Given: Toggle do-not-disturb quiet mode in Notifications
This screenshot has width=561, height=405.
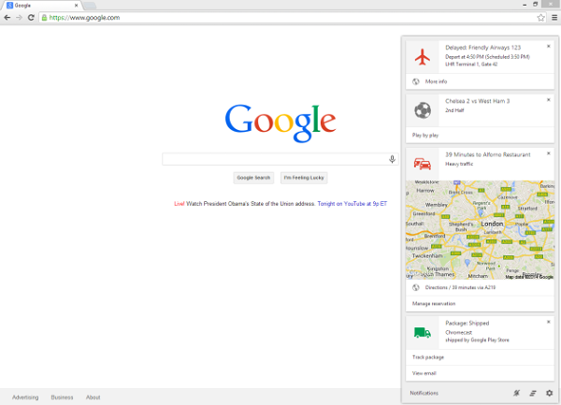Looking at the screenshot, I should point(516,393).
